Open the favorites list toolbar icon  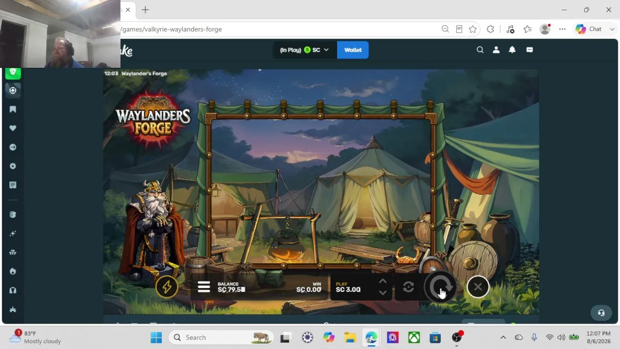[527, 29]
